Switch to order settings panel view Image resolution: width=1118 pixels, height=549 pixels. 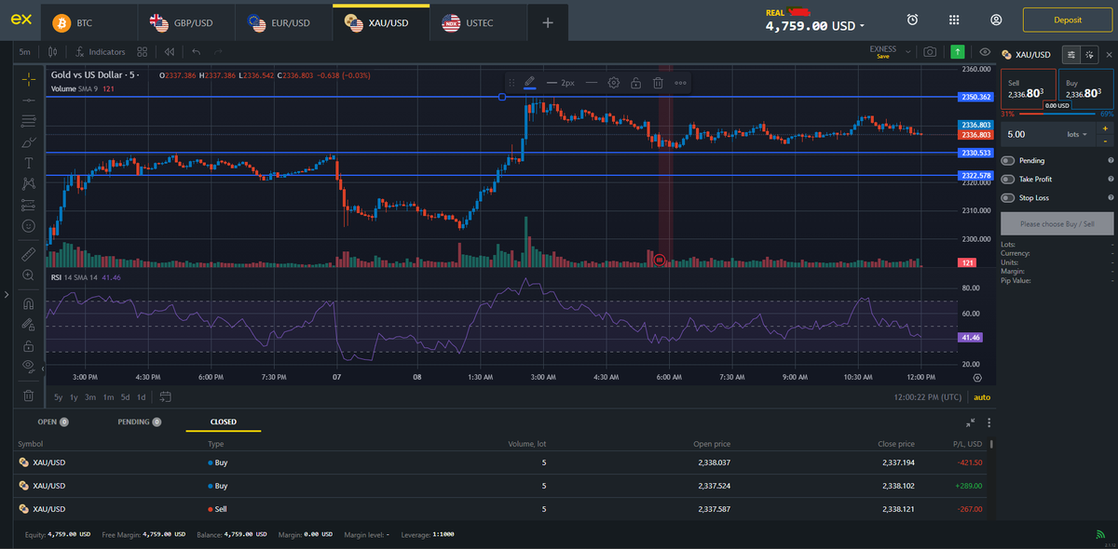pyautogui.click(x=1071, y=55)
